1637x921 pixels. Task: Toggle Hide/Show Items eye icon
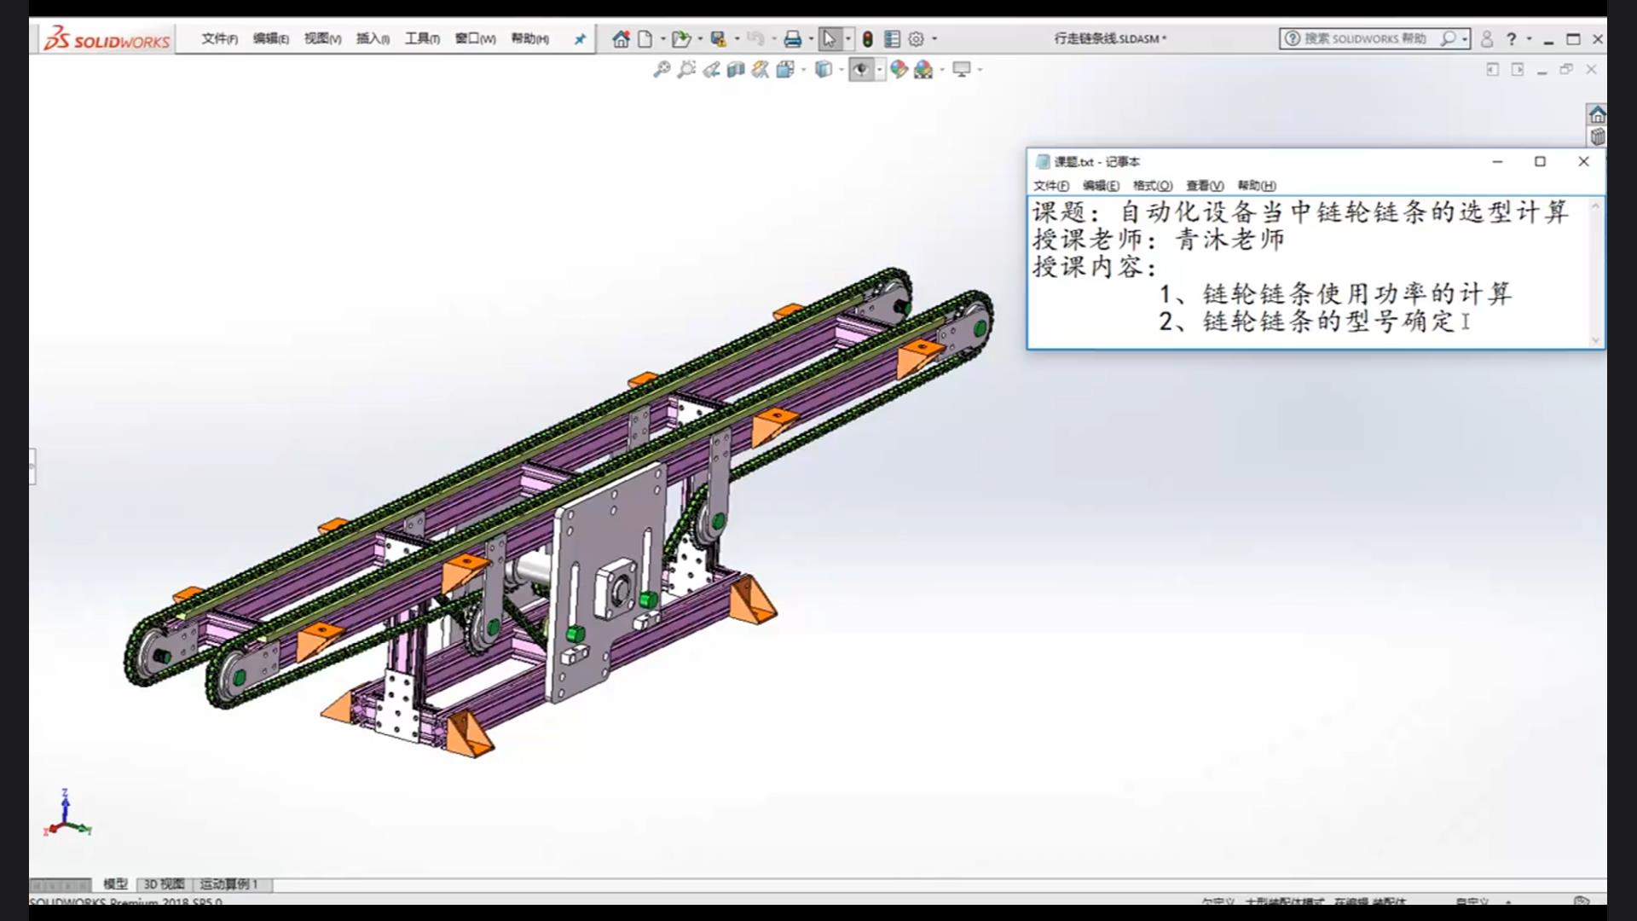tap(861, 70)
